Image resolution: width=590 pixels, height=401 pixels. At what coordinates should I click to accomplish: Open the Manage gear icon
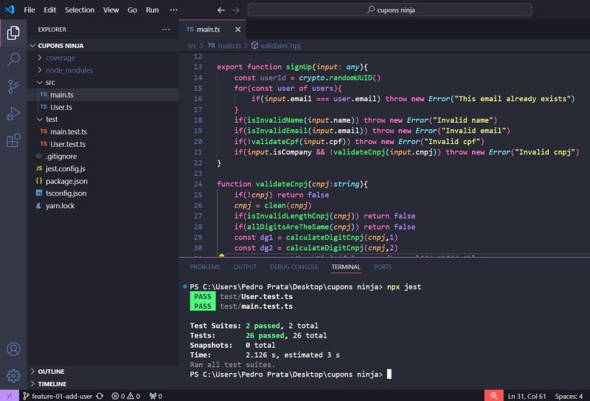(x=13, y=375)
